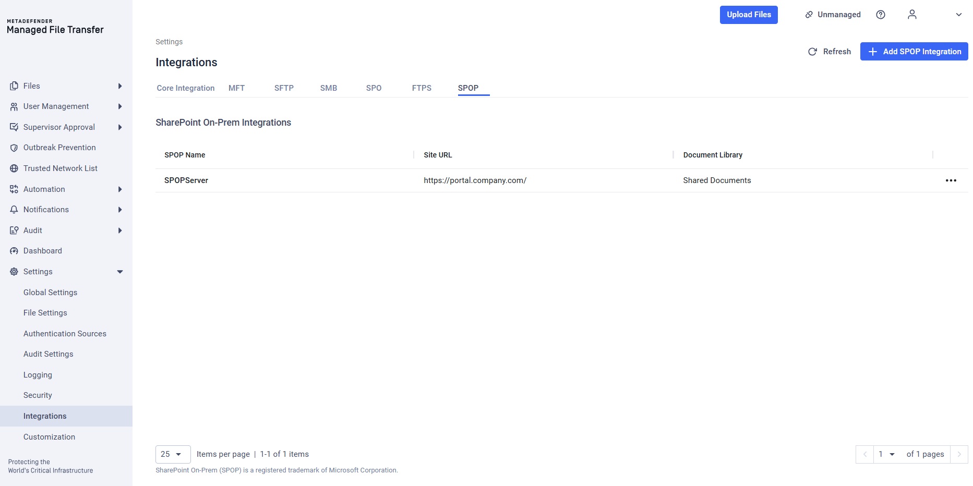
Task: Click the Unmanaged status label
Action: click(839, 15)
